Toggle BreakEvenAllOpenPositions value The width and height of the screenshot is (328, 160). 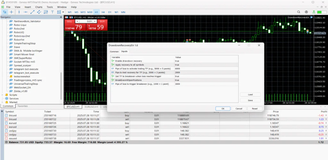point(206,80)
